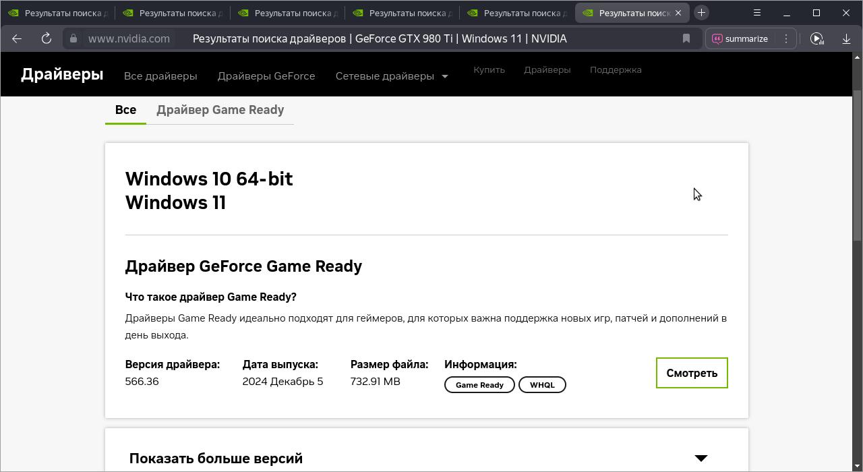Switch to the leftmost browser tab
This screenshot has width=863, height=472.
57,13
